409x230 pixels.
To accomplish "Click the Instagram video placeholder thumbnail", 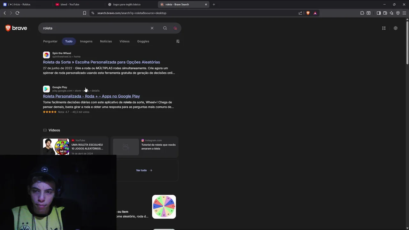I will point(126,147).
